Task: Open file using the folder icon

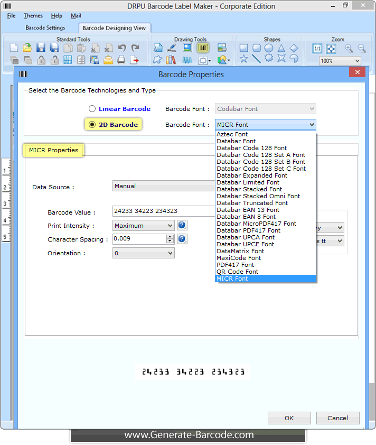Action: [27, 48]
